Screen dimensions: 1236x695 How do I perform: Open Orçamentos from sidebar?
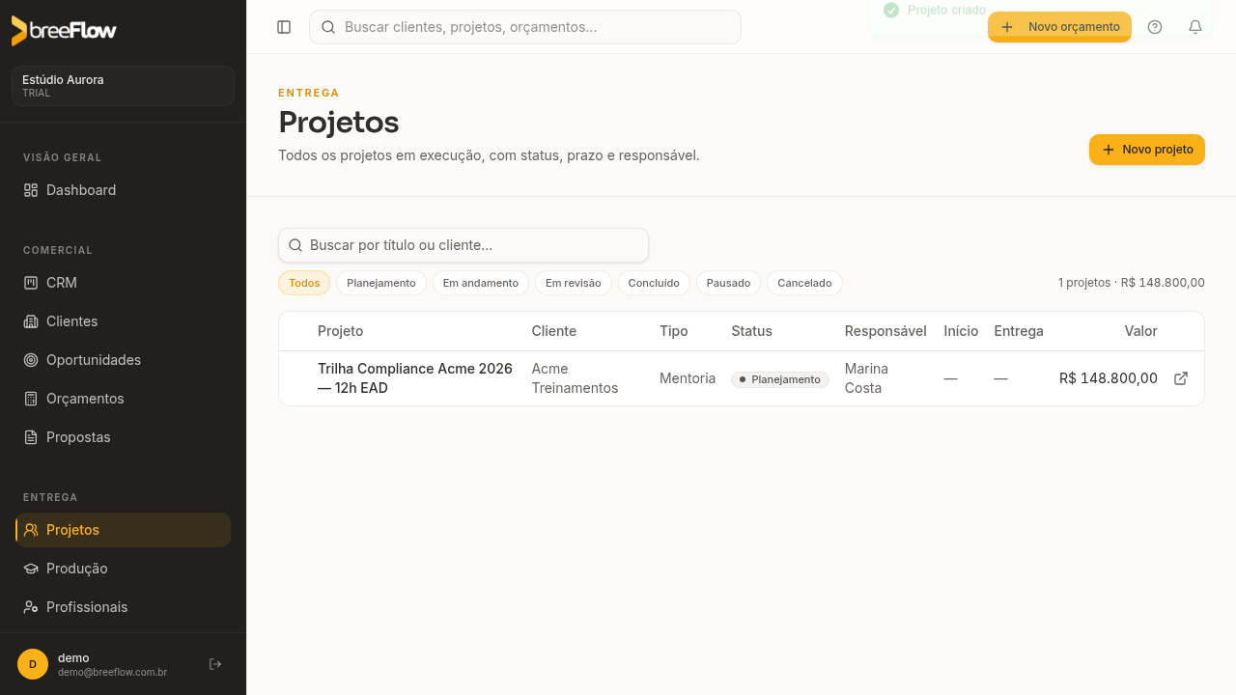point(123,399)
